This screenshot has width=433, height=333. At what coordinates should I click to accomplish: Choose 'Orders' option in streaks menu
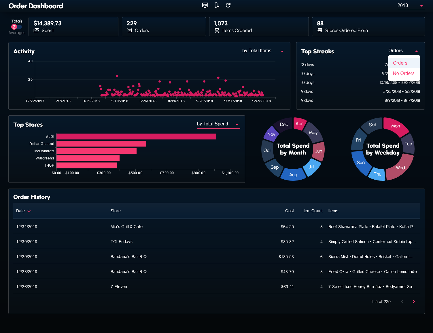tap(400, 63)
